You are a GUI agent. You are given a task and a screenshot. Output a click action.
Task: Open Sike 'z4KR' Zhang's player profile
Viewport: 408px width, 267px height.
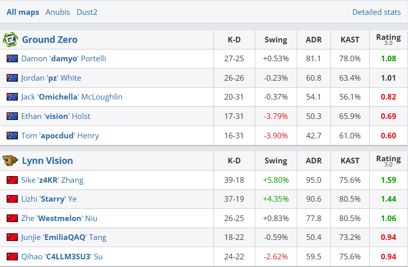point(53,180)
